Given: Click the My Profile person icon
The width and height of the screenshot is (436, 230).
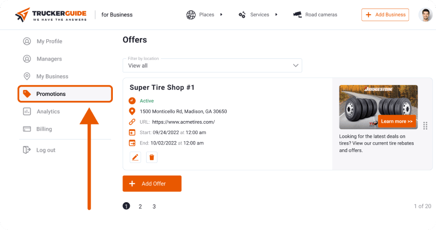Looking at the screenshot, I should point(27,41).
